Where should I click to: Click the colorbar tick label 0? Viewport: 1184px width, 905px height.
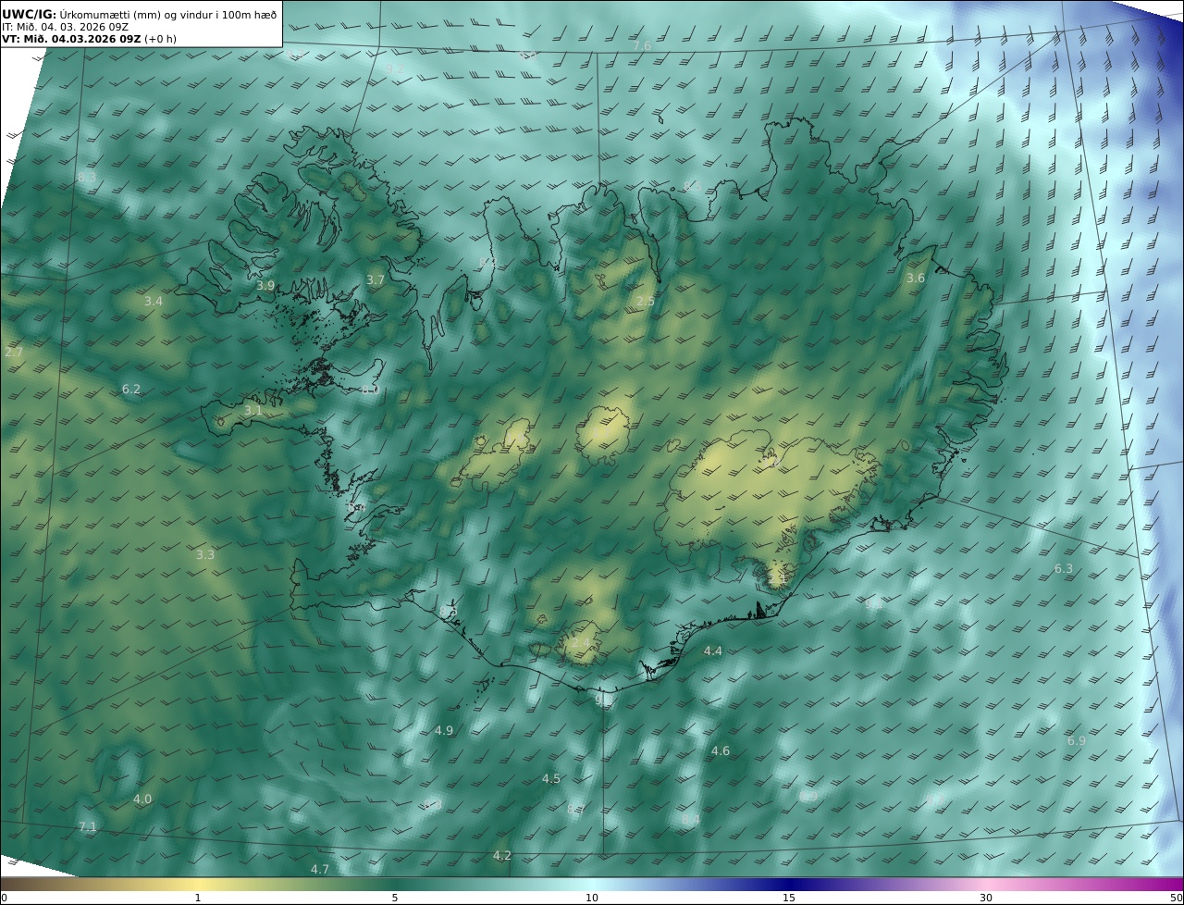click(4, 898)
